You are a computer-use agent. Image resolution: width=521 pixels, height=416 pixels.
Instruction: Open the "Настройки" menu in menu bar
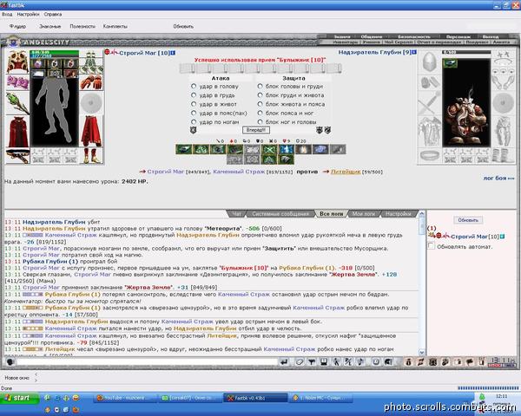28,14
